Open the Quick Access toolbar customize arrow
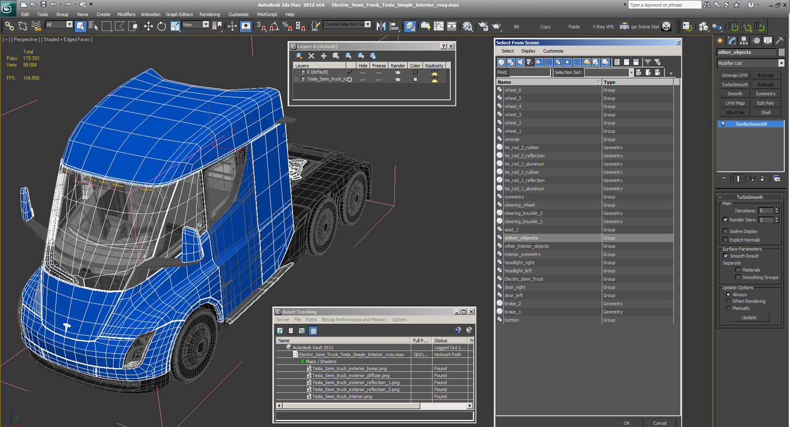 [x=92, y=5]
